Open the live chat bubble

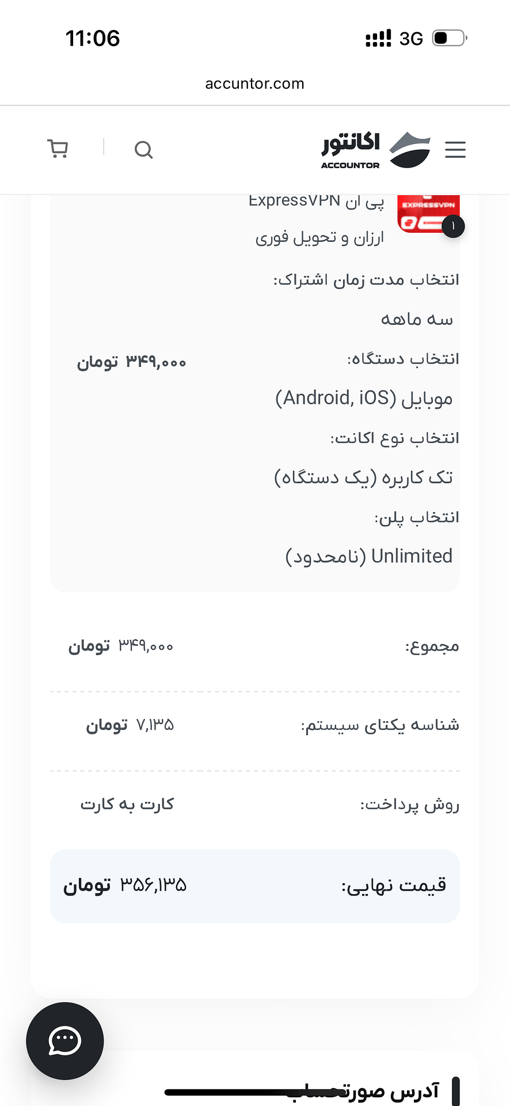click(65, 1041)
